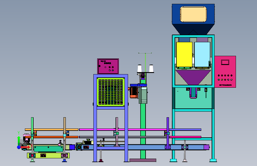Select the upper light-orange guide rail
The height and width of the screenshot is (166, 257).
pyautogui.click(x=52, y=130)
